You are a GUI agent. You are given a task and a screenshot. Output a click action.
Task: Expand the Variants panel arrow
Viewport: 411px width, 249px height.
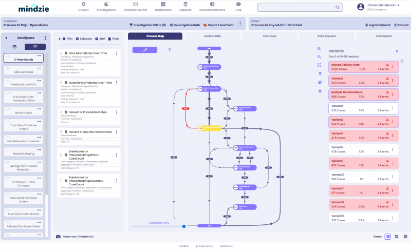[397, 51]
